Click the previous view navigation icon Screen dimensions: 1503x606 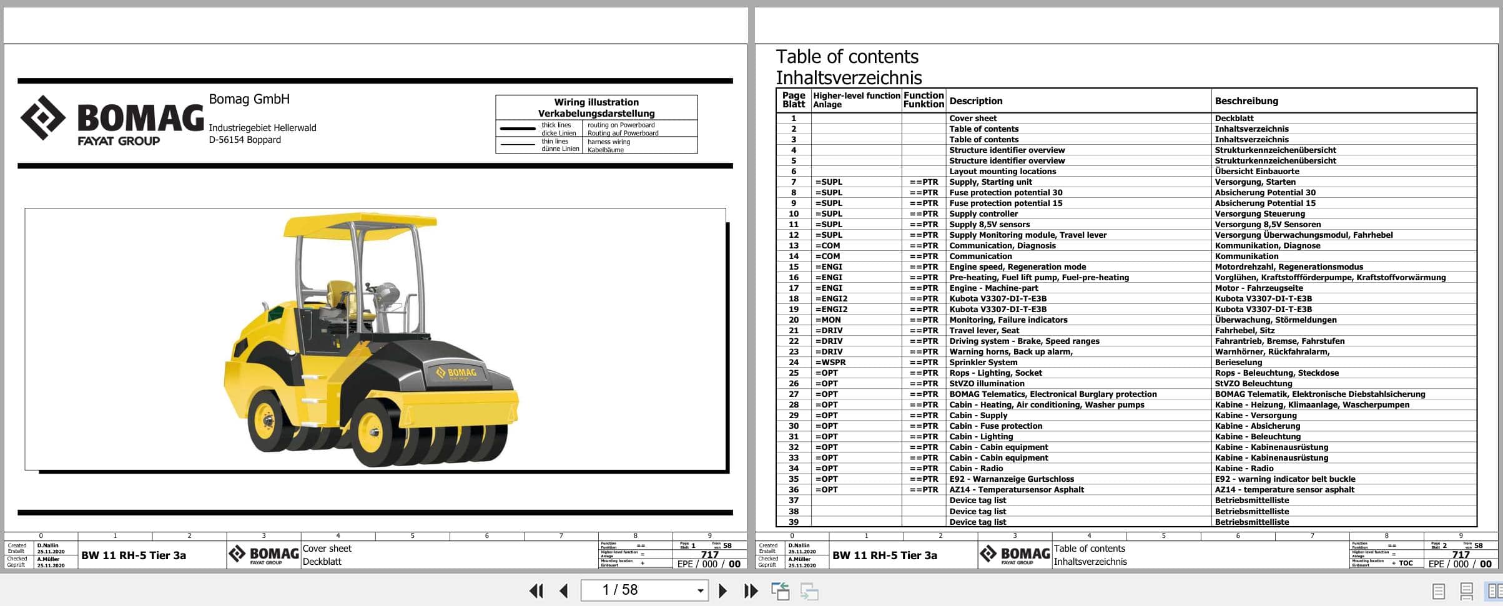point(781,590)
